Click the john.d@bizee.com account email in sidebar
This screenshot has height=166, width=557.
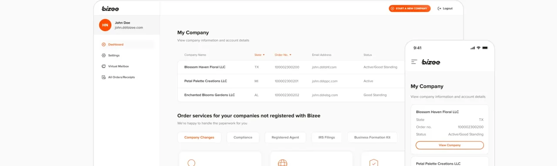coord(129,28)
